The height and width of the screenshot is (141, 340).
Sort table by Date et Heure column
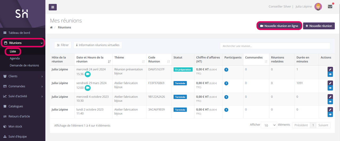pos(109,61)
